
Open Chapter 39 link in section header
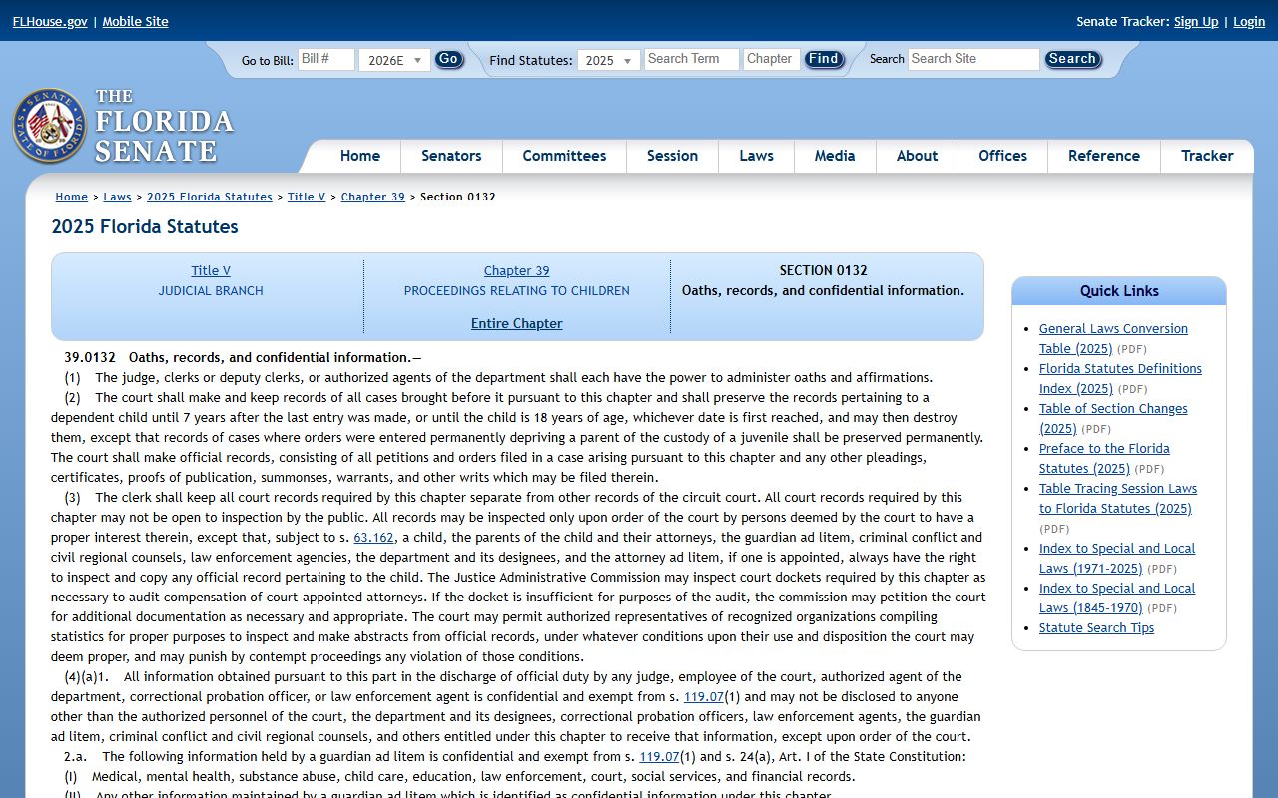click(516, 270)
